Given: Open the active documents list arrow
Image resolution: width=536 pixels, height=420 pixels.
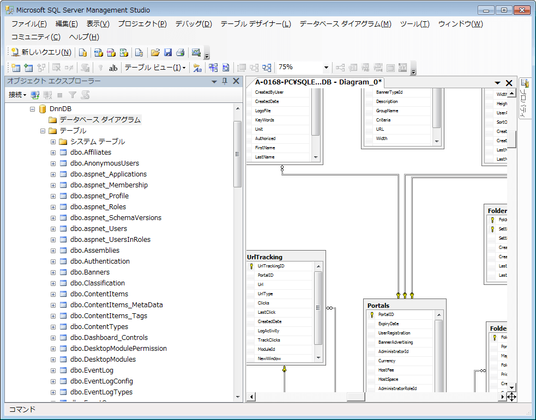Looking at the screenshot, I should pos(497,83).
